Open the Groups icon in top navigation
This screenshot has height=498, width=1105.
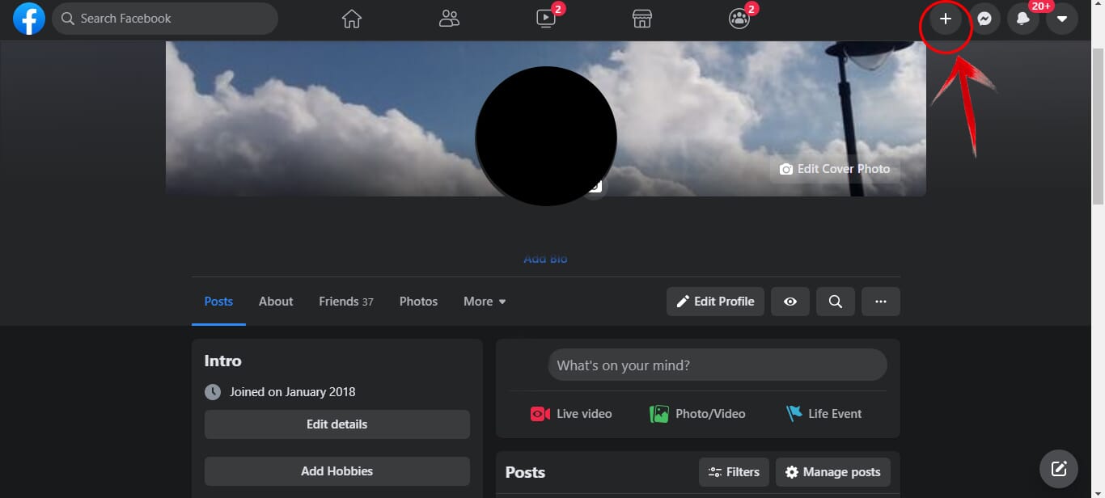pos(739,19)
